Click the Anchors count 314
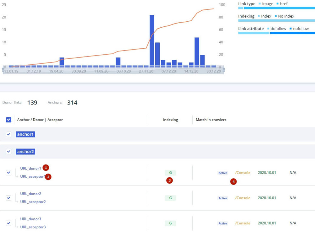Image resolution: width=315 pixels, height=236 pixels. pos(72,103)
